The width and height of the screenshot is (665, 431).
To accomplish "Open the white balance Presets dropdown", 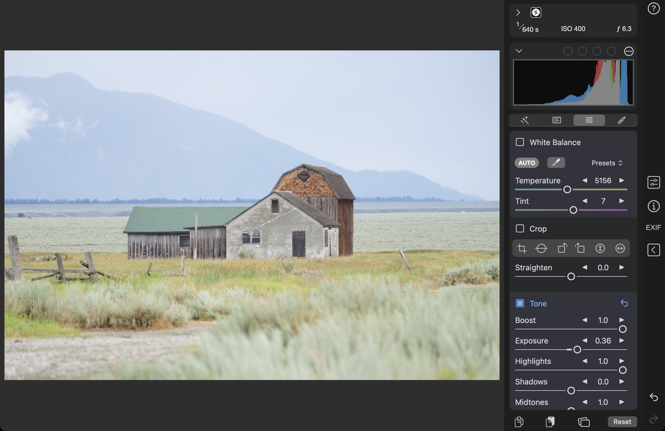I will pos(607,163).
